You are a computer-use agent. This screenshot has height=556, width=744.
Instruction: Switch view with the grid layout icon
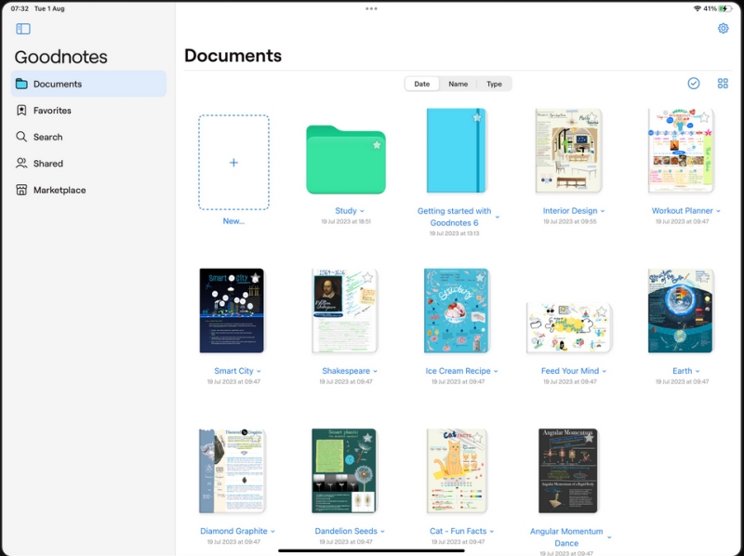(x=723, y=84)
